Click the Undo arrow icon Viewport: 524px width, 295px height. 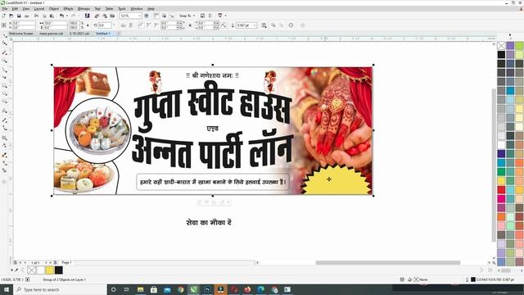[x=61, y=16]
